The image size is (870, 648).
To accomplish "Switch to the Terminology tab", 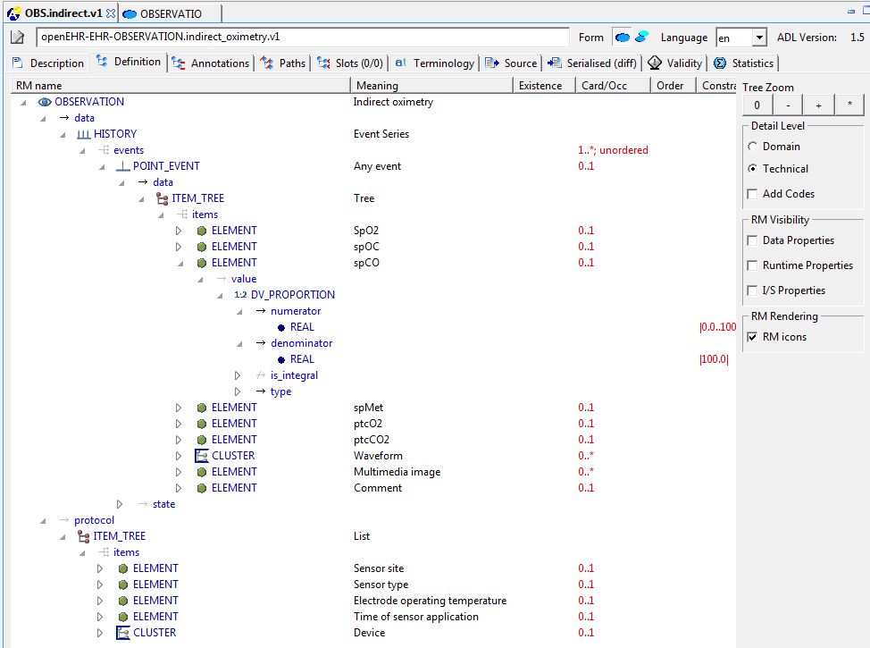I will (435, 63).
